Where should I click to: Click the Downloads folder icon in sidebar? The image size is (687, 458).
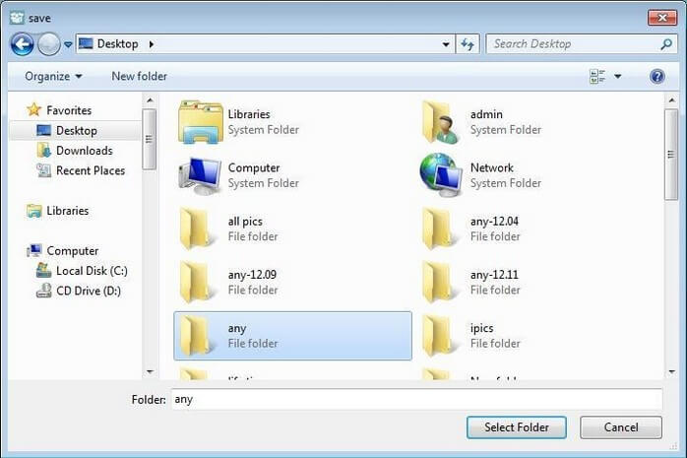(44, 151)
